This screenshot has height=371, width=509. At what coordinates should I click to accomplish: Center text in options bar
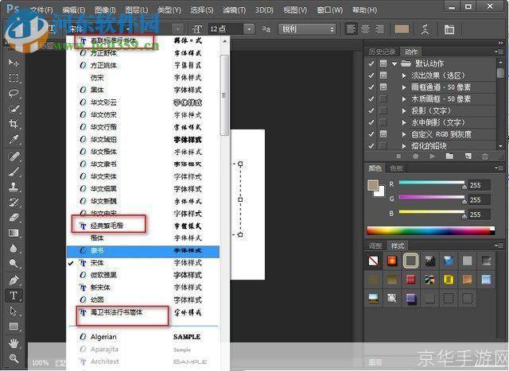365,29
